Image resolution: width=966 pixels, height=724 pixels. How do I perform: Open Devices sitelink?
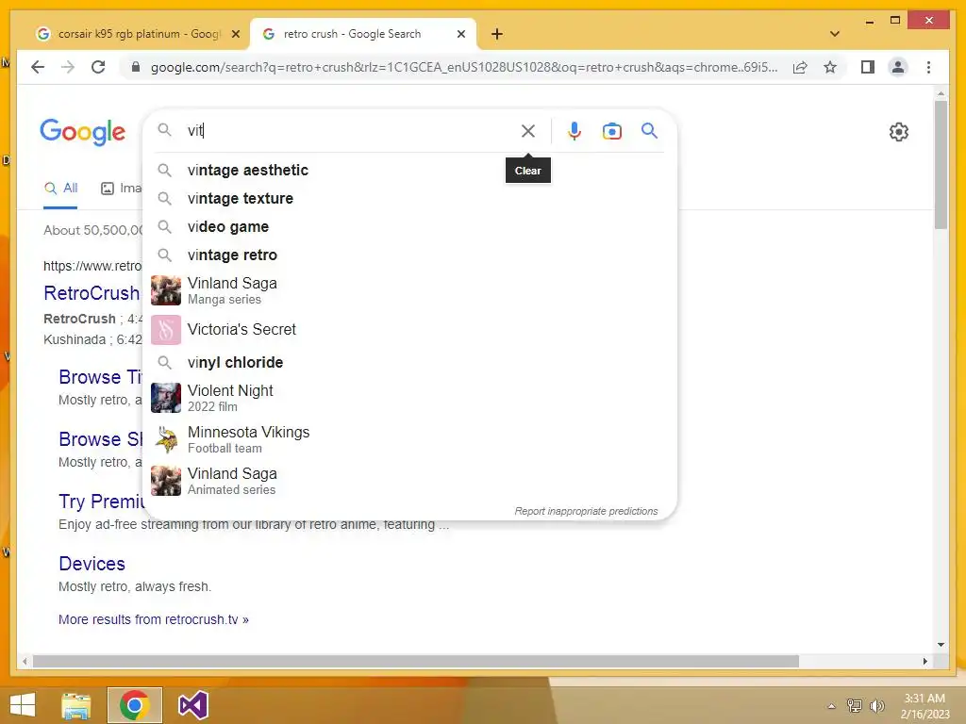92,564
